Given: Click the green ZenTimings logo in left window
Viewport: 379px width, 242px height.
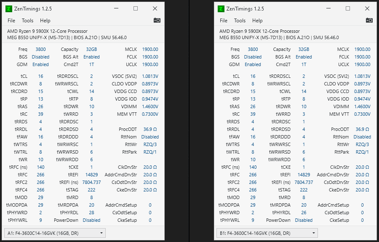Looking at the screenshot, I should 9,9.
